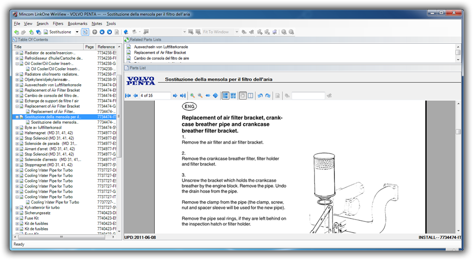
Task: Click the zoom in magnifier icon
Action: [193, 96]
